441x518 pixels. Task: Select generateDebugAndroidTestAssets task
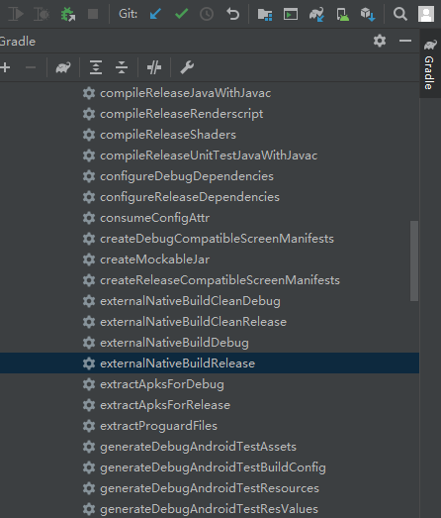(x=198, y=447)
